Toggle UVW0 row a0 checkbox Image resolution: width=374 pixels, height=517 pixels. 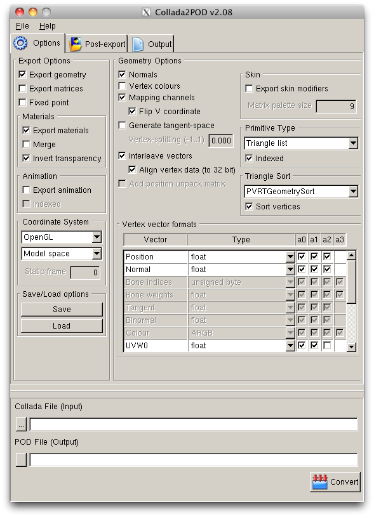click(x=302, y=345)
